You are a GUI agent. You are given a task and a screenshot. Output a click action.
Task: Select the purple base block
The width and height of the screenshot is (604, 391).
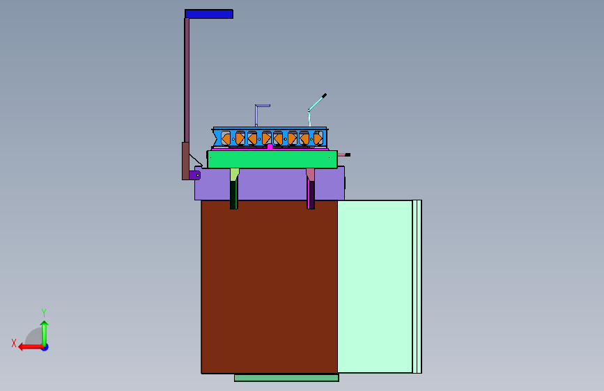(x=270, y=184)
